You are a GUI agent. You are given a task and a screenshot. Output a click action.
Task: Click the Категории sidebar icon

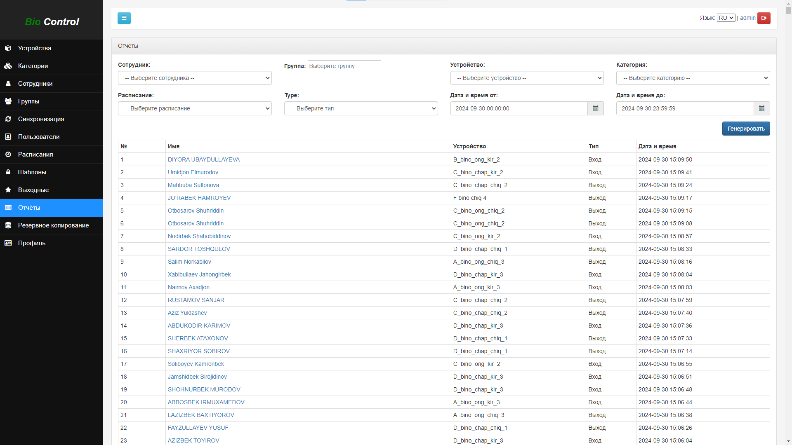click(x=8, y=66)
